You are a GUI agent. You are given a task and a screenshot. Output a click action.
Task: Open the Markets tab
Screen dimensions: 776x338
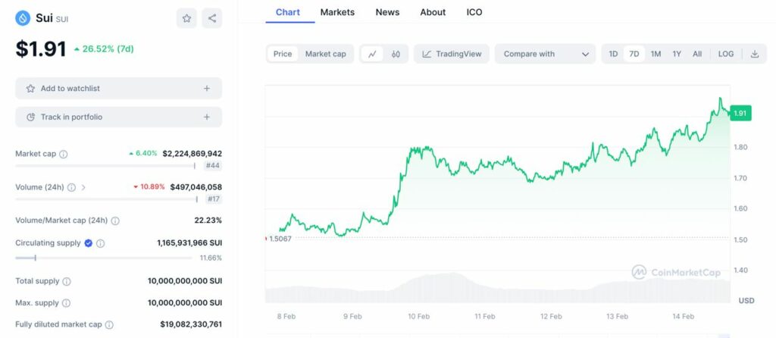click(337, 12)
